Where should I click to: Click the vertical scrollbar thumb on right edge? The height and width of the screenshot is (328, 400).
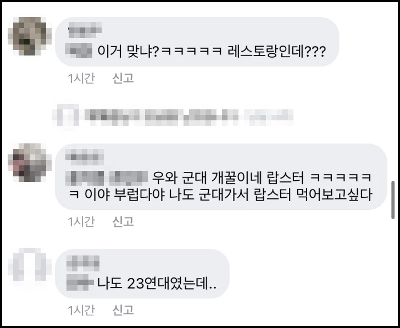pos(393,200)
